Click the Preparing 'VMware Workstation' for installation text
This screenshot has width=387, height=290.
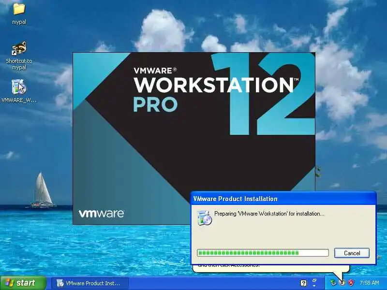(x=269, y=214)
